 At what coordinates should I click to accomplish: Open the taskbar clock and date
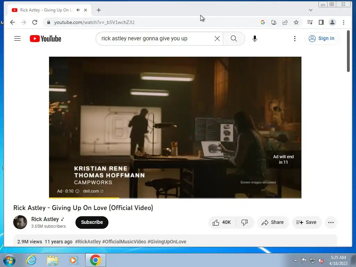338,260
